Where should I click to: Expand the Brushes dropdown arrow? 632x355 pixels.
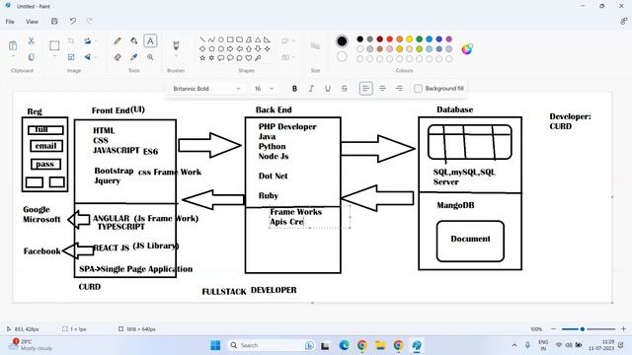tap(176, 56)
